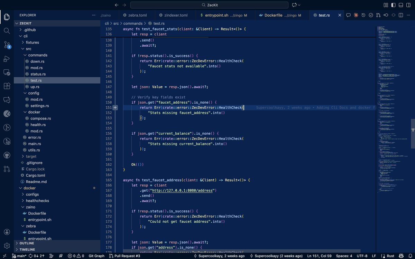Open the Copilot chat dropdown arrow
415x259 pixels.
tap(299, 5)
